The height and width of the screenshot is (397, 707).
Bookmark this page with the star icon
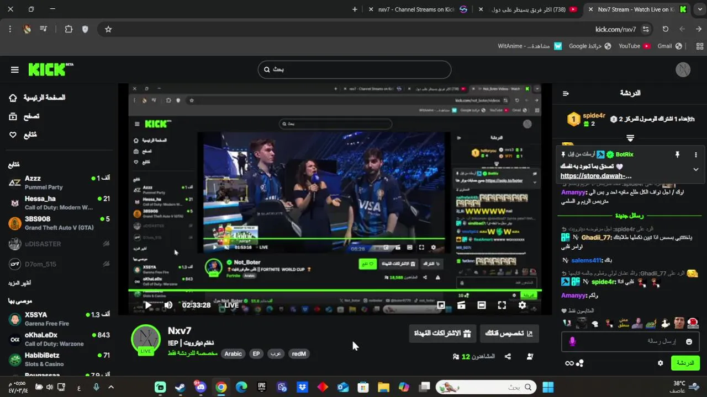(108, 29)
